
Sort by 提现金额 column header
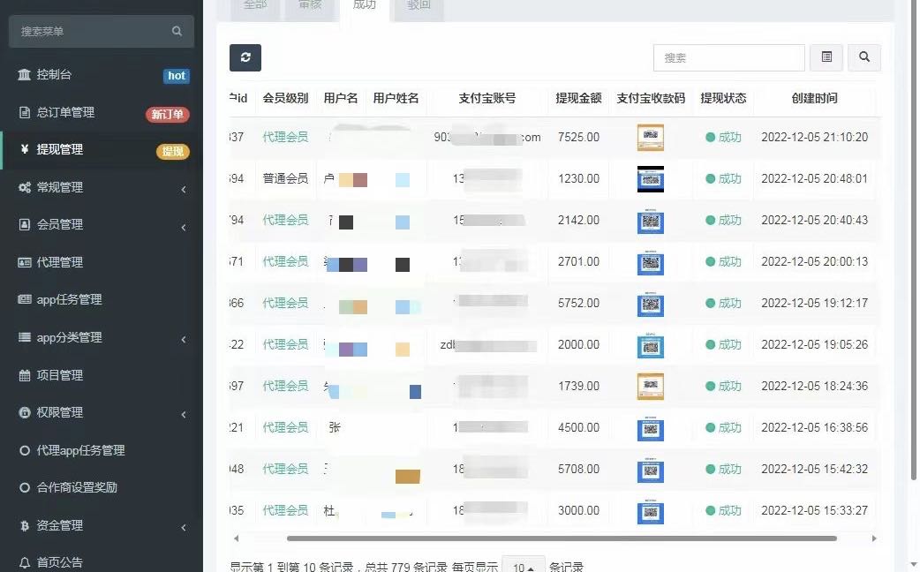[x=578, y=99]
